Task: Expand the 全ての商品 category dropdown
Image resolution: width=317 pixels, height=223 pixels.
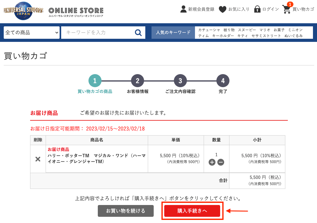Action: coord(31,33)
